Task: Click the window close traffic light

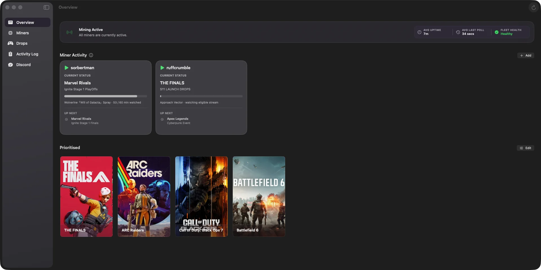Action: coord(8,7)
